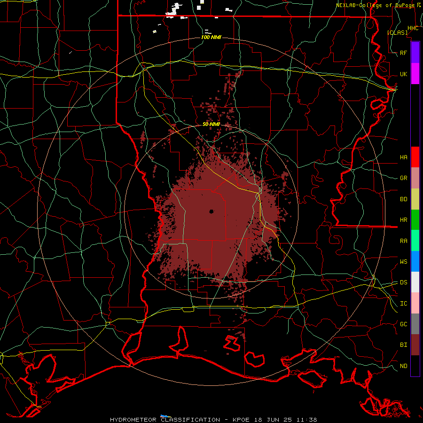Click the magenta UK legend color block

tap(415, 74)
